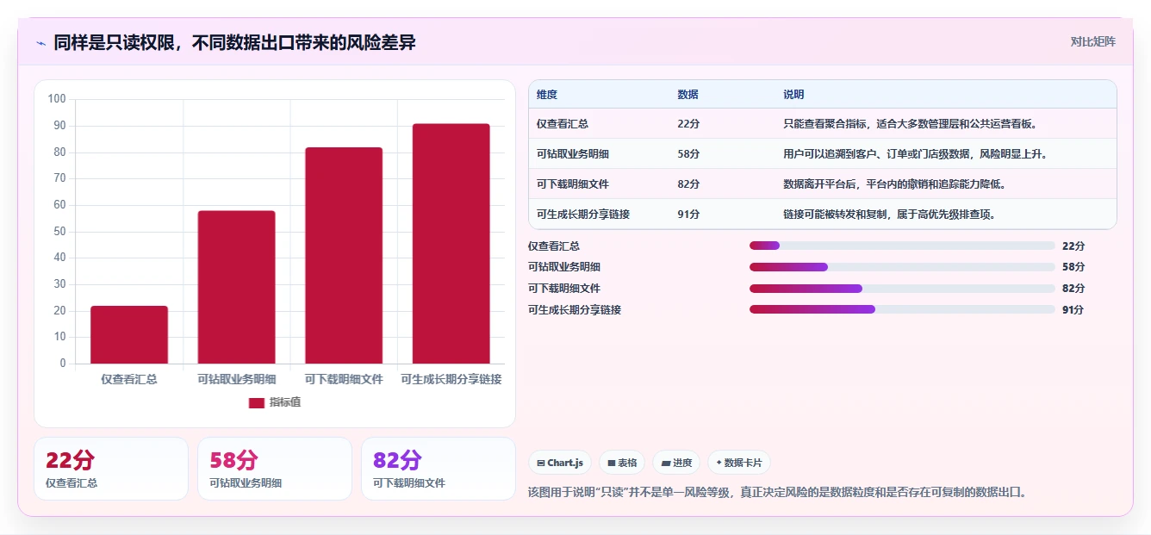Click the 对比矩阵 label in header
The image size is (1151, 535).
point(1092,41)
